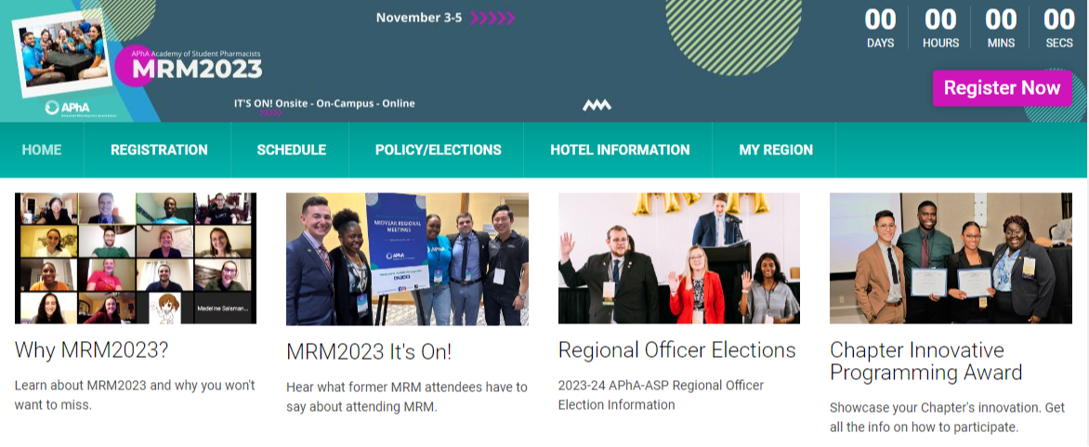Open the award certificates group photo
Image resolution: width=1089 pixels, height=447 pixels.
pos(951,258)
